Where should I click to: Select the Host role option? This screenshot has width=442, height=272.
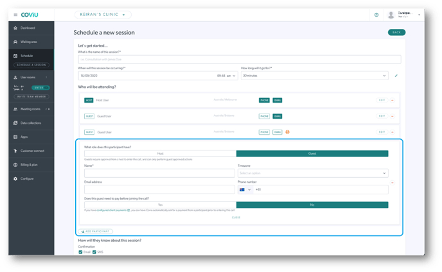(x=160, y=153)
